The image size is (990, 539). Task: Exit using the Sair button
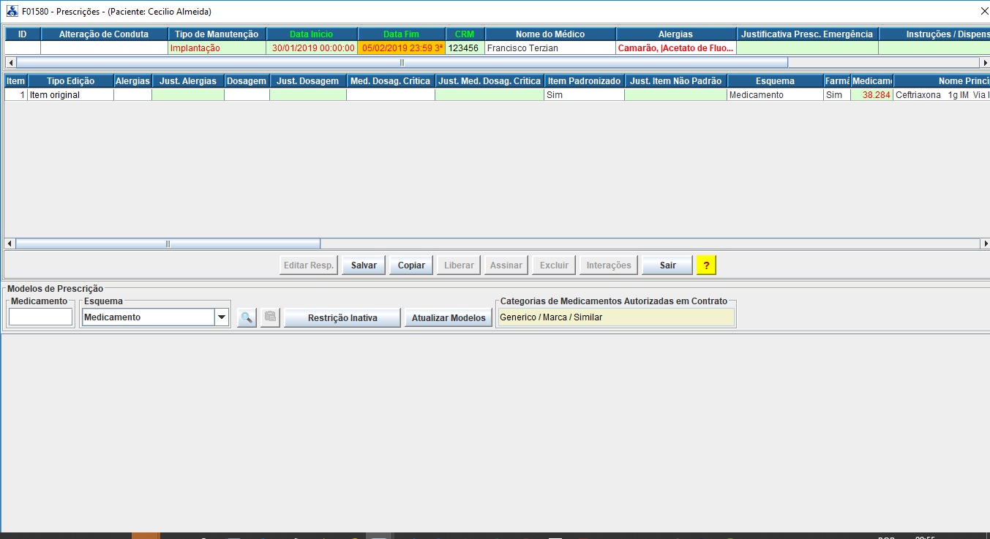667,265
